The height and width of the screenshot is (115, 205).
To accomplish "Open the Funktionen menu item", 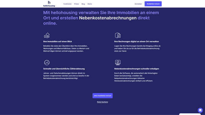I will 67,4.
